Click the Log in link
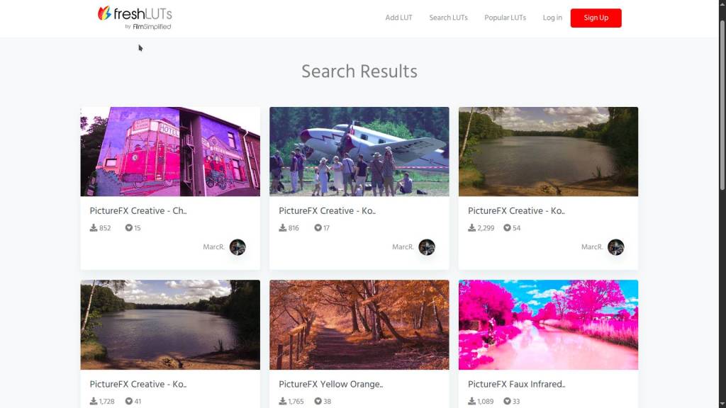Viewport: 726px width, 408px height. pyautogui.click(x=552, y=18)
